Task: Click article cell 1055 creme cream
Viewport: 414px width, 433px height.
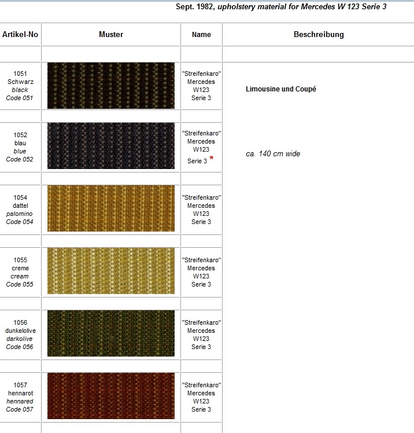Action: click(20, 272)
